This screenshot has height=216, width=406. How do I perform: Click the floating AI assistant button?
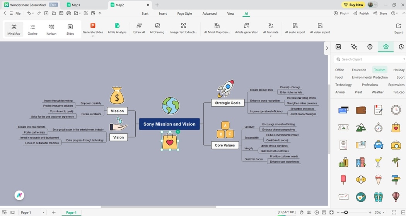coord(19,195)
